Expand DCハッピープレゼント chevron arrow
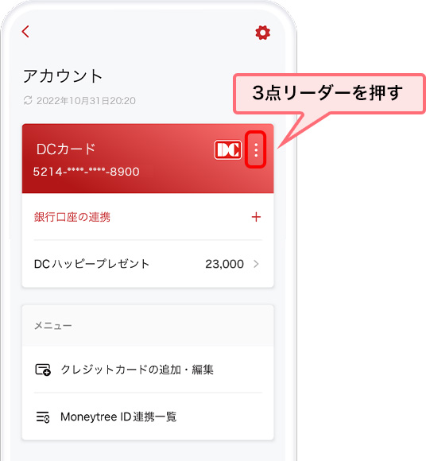Screen dimensions: 426x461 tap(256, 264)
